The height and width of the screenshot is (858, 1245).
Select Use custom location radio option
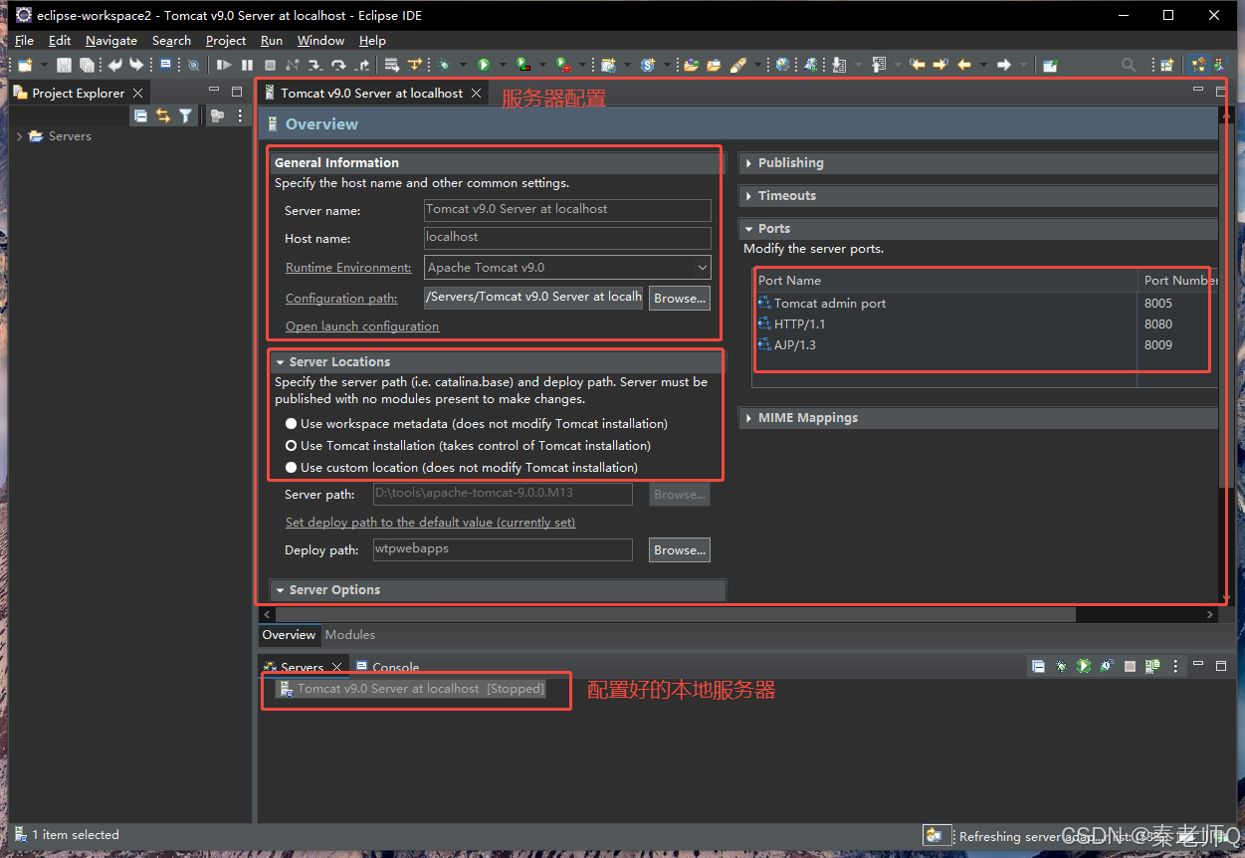(292, 468)
